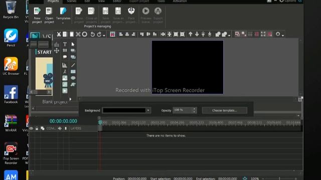The width and height of the screenshot is (321, 180).
Task: Open the Export project ribbon tab
Action: coord(139,1)
